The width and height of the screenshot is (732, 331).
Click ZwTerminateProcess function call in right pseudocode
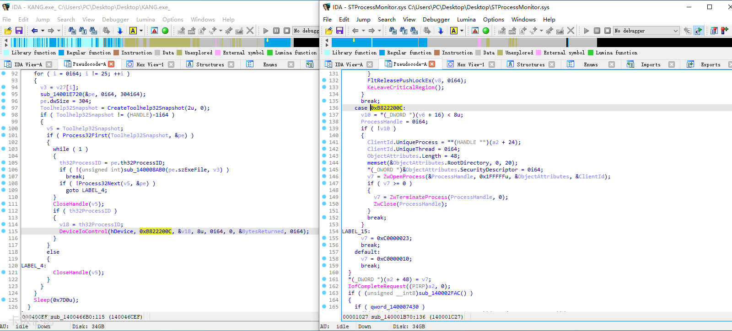(418, 197)
